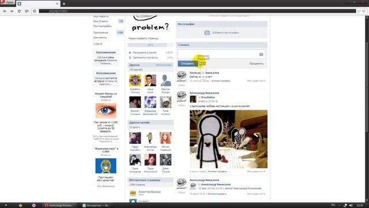Close the current VK browser tab
This screenshot has width=369, height=208.
57,3
